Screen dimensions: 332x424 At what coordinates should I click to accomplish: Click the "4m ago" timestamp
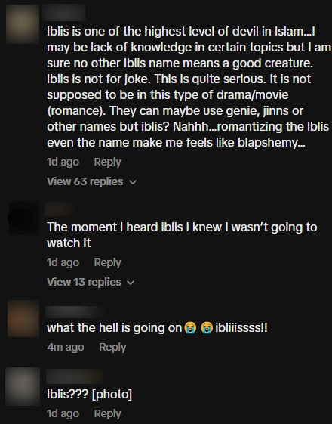pyautogui.click(x=66, y=347)
